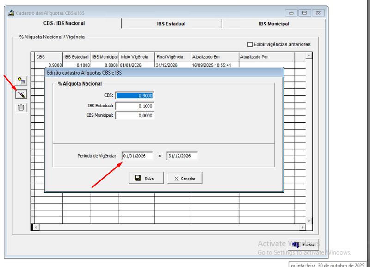Click the Atualizado Por column header
The width and height of the screenshot is (370, 267).
tap(266, 57)
